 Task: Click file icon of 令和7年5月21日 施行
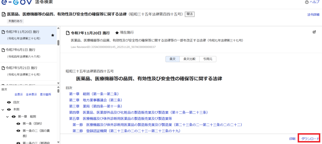tap(3, 68)
